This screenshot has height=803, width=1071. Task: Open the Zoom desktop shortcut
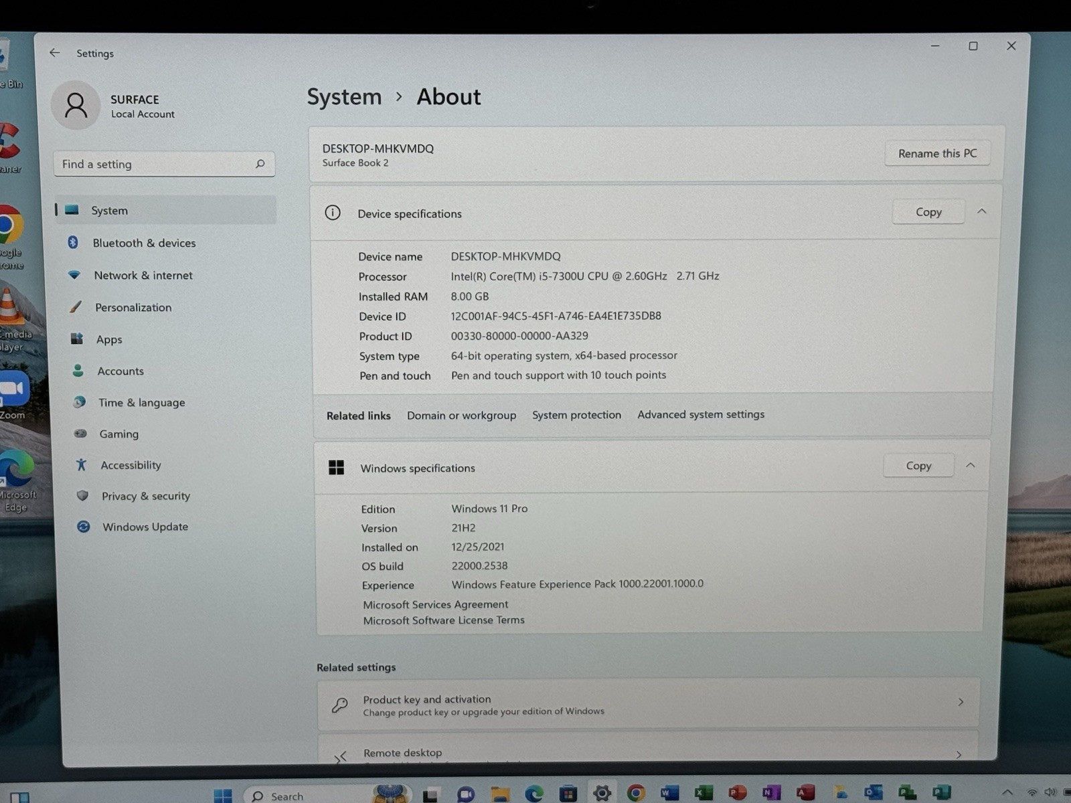13,396
